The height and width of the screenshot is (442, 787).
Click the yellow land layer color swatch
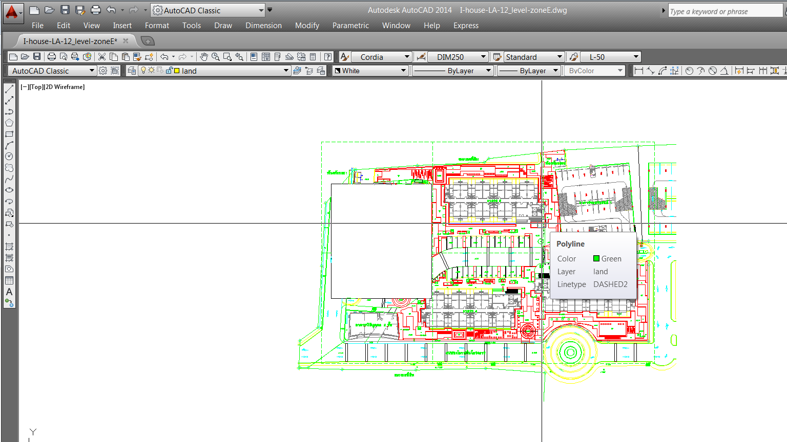coord(177,71)
